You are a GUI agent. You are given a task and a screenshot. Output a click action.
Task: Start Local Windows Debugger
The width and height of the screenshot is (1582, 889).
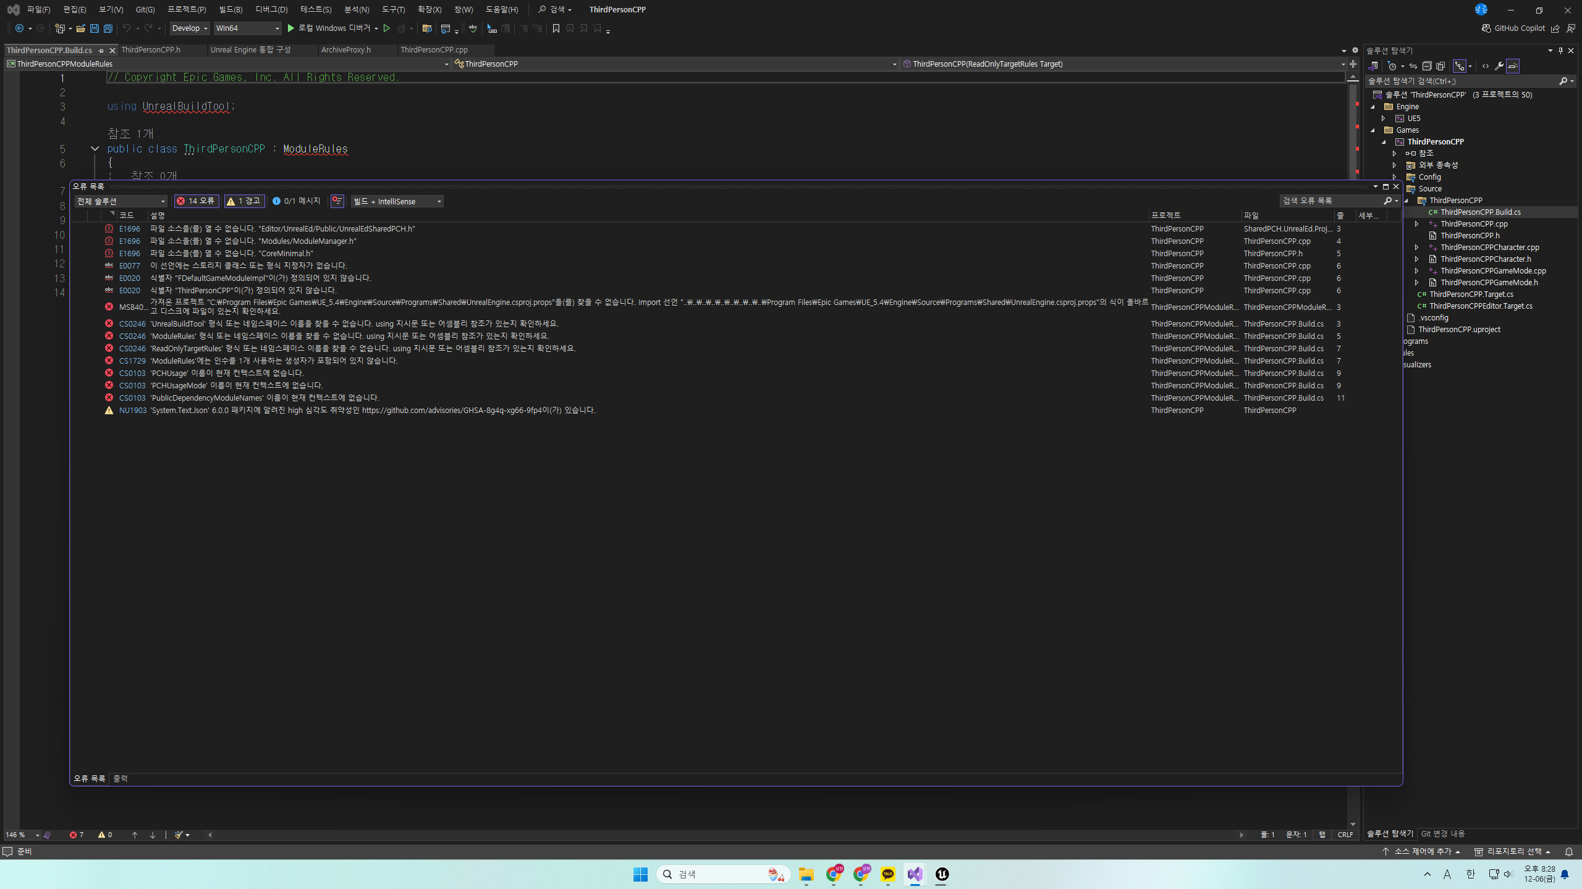click(x=333, y=28)
